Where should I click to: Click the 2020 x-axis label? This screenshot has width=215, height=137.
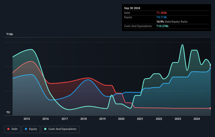click(121, 119)
